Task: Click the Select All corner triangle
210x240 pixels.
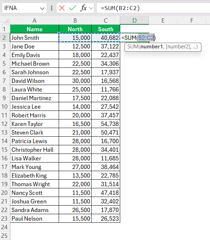Action: [6, 20]
